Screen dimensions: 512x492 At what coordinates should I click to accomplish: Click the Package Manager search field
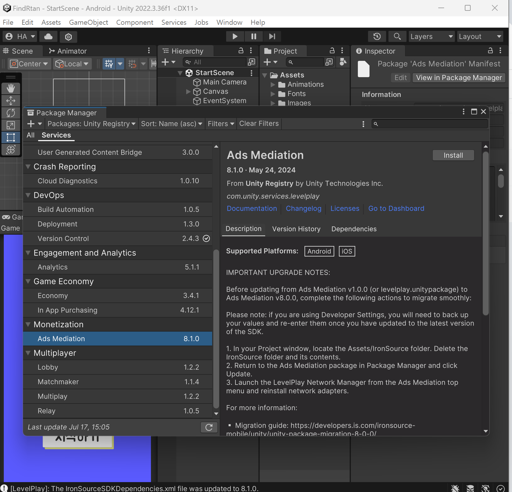coord(430,124)
